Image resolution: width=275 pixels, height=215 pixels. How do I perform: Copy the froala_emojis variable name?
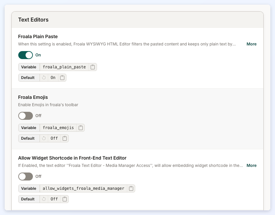(80, 128)
